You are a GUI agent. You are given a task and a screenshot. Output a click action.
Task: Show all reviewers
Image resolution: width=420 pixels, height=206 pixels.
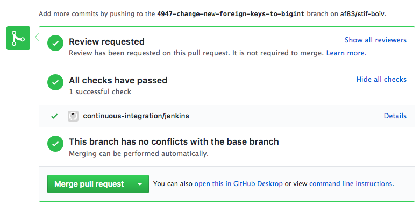pos(375,40)
